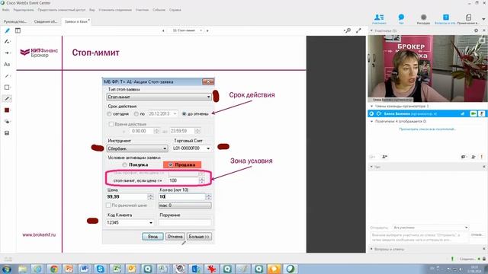Toggle the thumbnail panel view icon
Viewport: 488px width, 274px height.
(18, 30)
